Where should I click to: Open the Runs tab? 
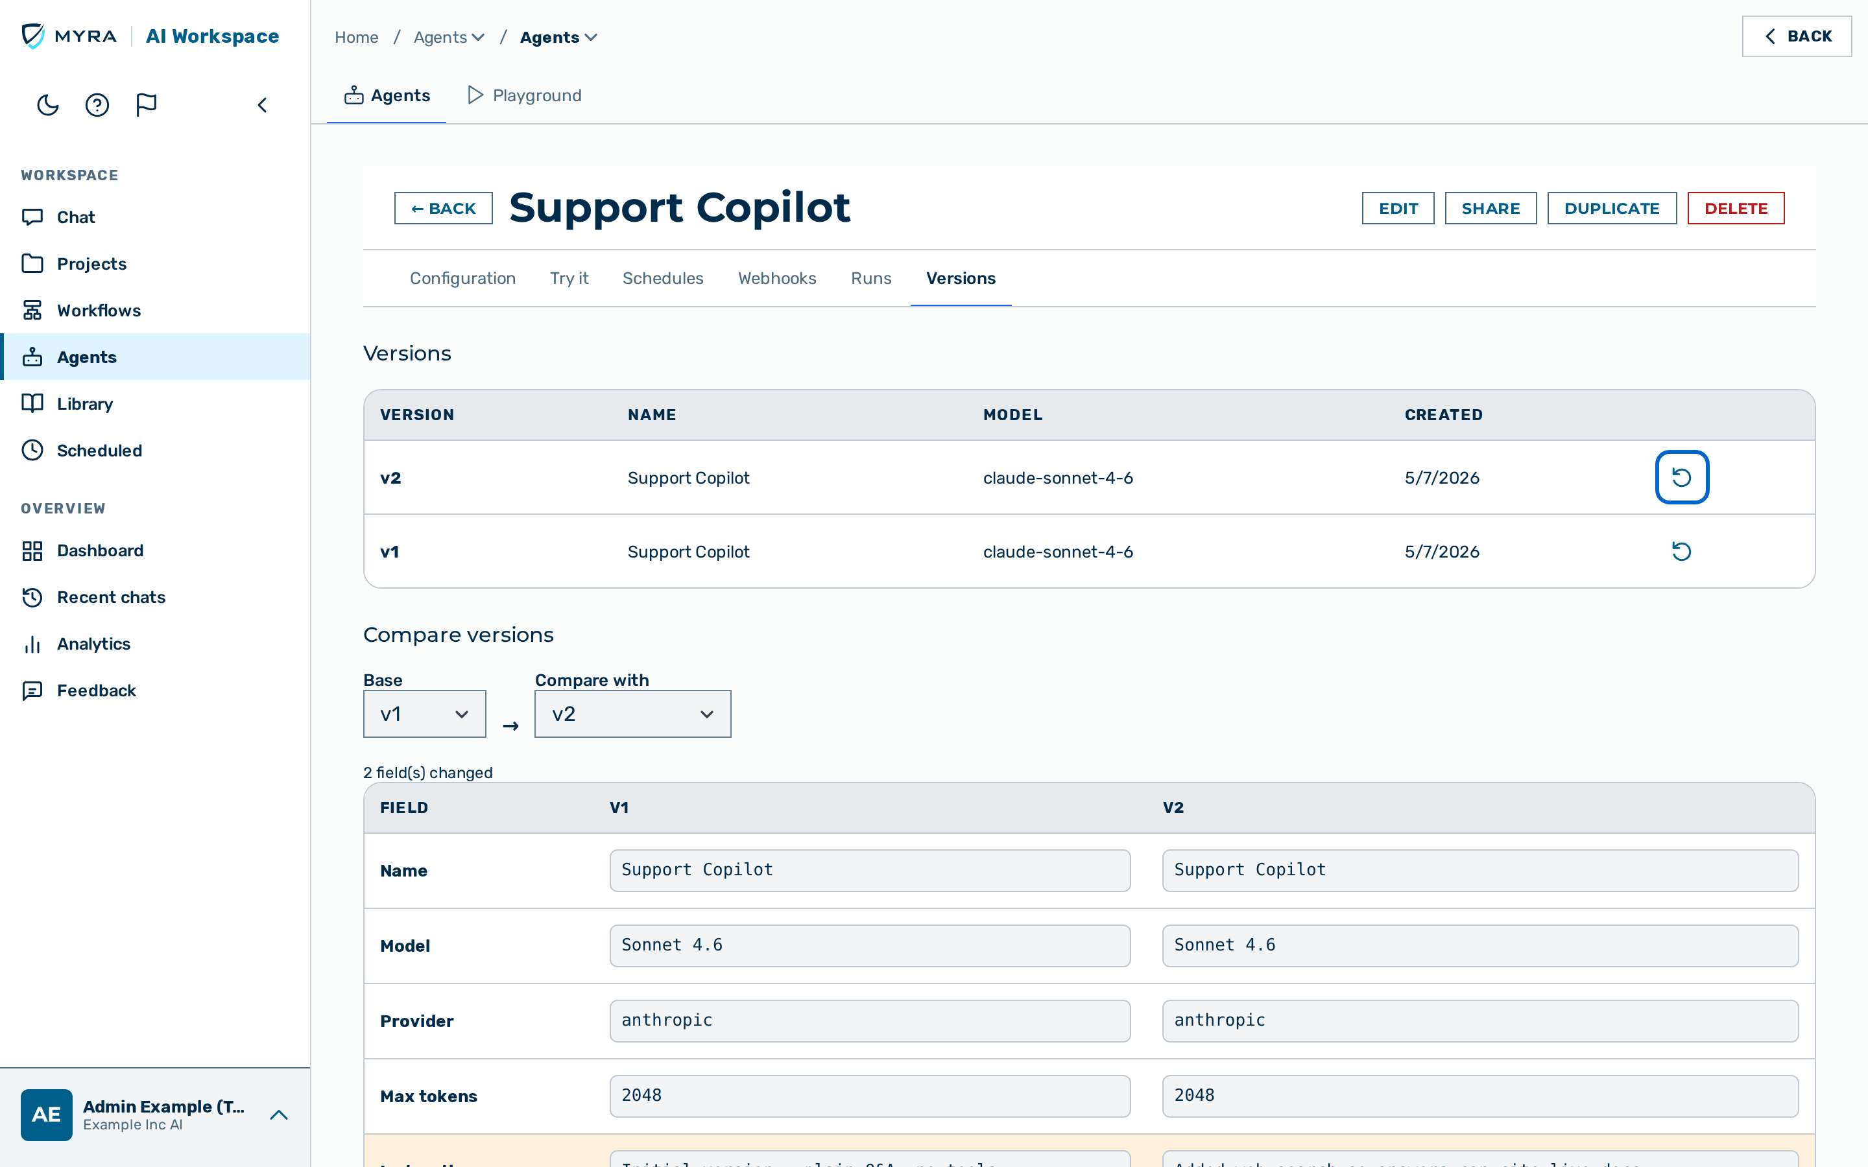click(872, 278)
